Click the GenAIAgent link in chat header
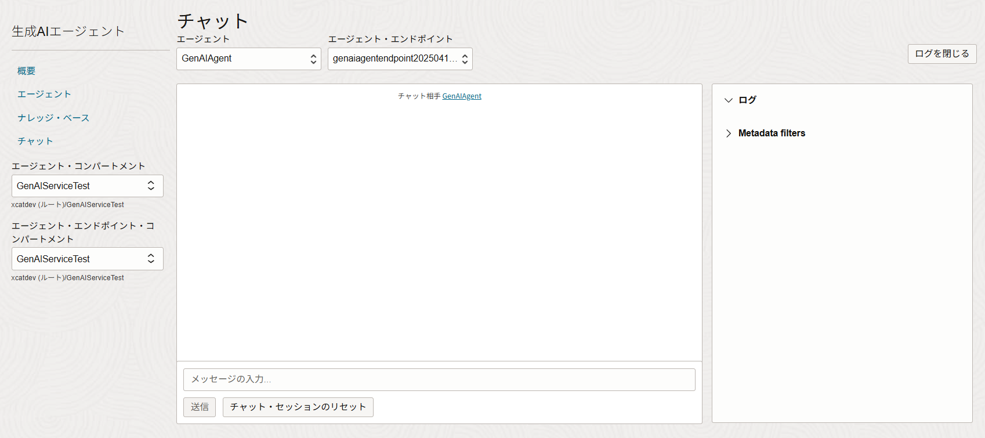Image resolution: width=985 pixels, height=438 pixels. tap(462, 96)
